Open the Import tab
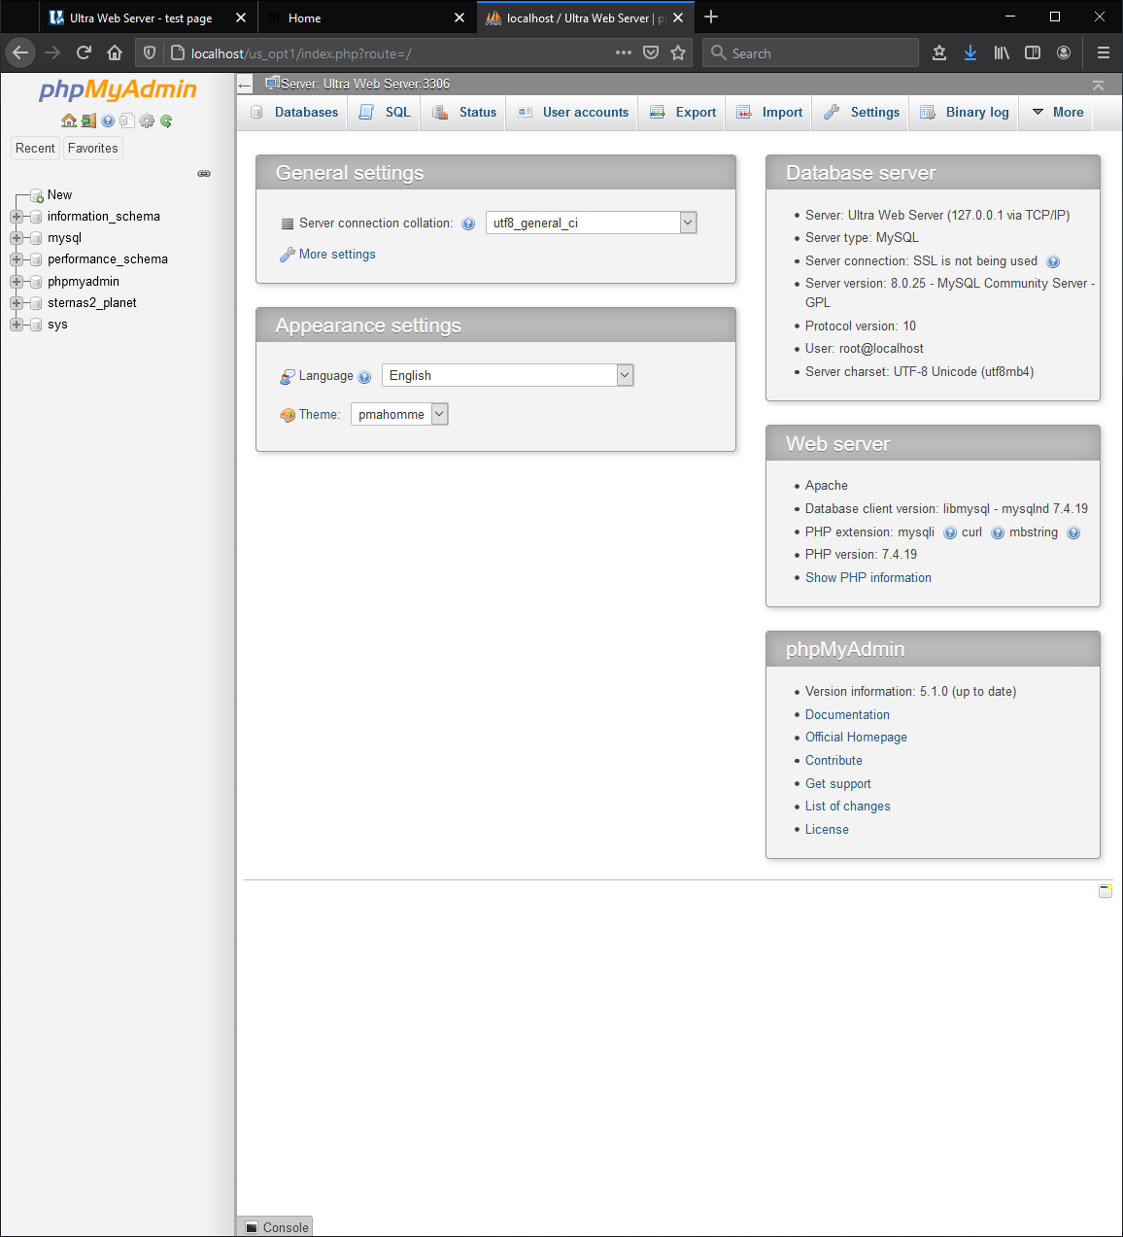Viewport: 1123px width, 1237px height. [769, 112]
